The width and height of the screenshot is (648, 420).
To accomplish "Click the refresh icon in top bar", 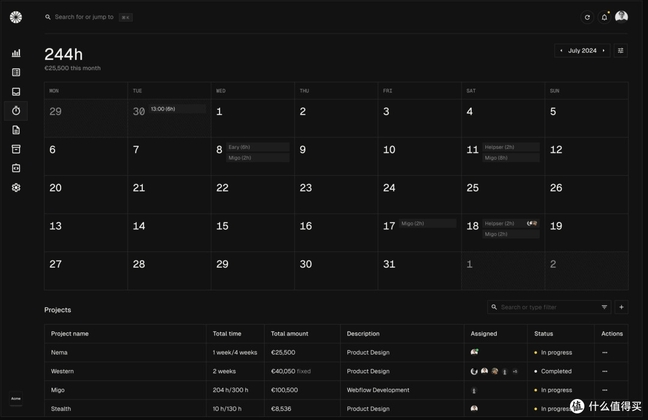I will click(x=587, y=17).
